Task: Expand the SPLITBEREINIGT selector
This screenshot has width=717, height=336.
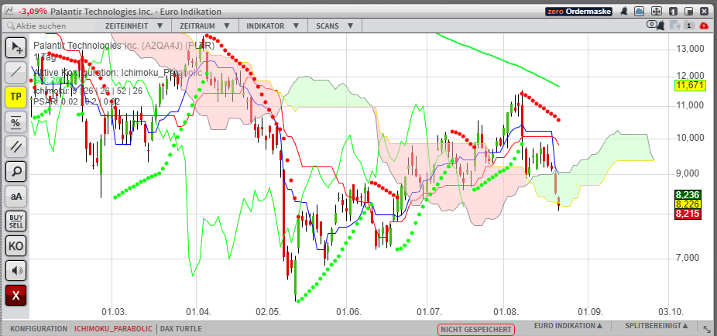Action: click(656, 325)
